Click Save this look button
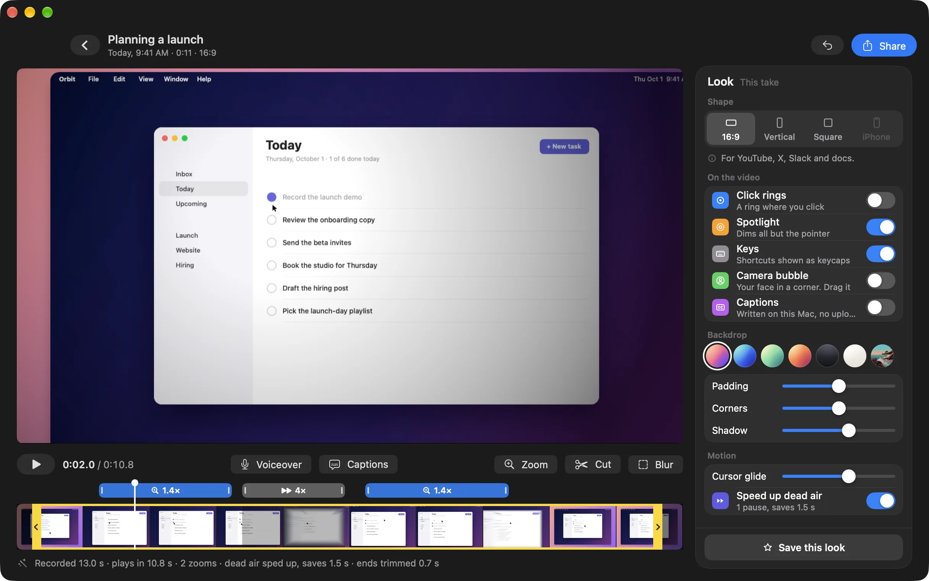 (803, 547)
